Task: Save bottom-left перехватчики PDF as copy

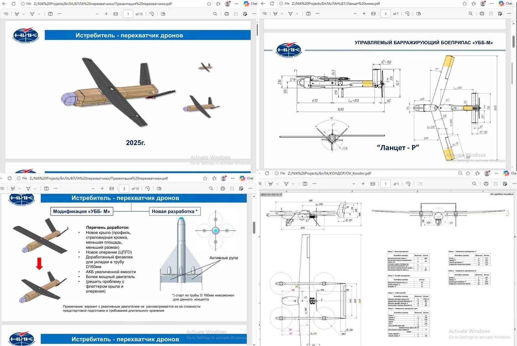Action: (241, 188)
